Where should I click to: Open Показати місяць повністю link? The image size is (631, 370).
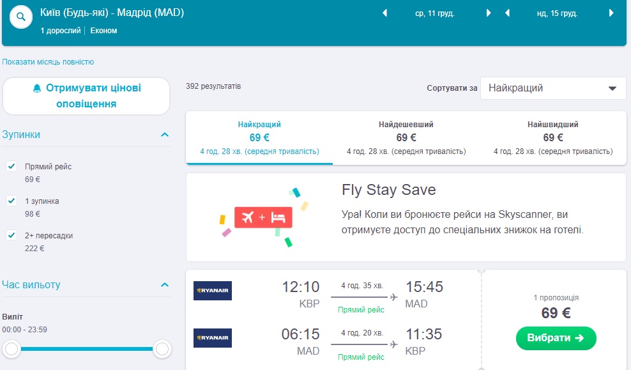[x=48, y=62]
